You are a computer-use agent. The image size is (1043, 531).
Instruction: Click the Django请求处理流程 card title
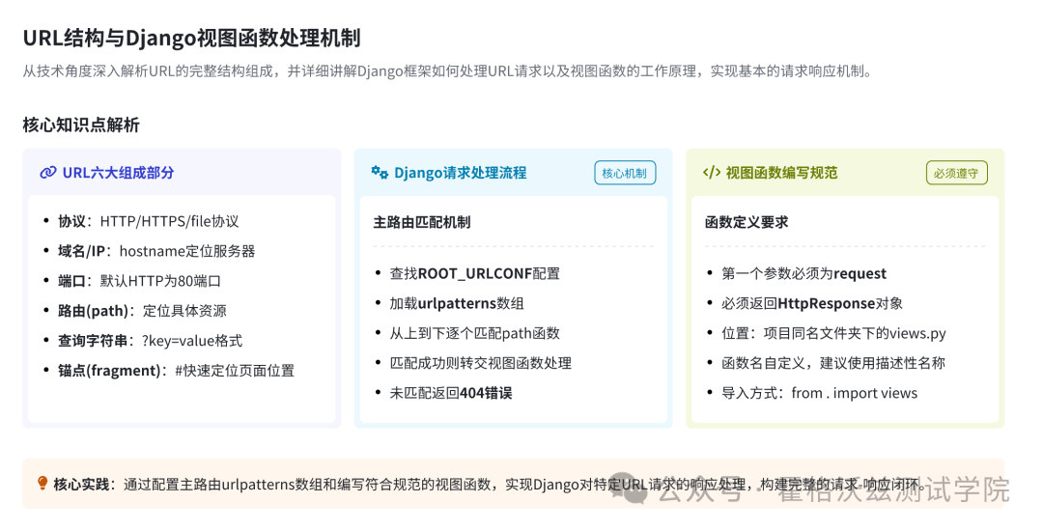tap(461, 173)
